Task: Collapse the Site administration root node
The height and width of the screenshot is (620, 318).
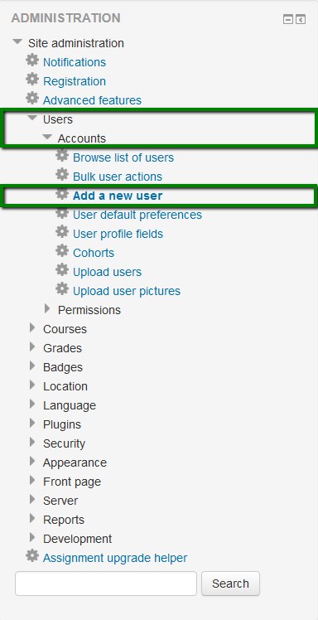Action: click(x=17, y=41)
